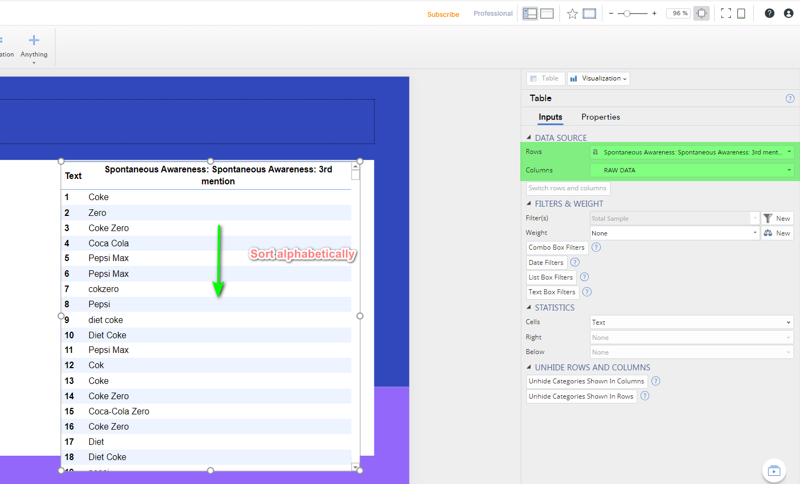Click table scrollbar down arrow
This screenshot has width=800, height=484.
[x=355, y=467]
